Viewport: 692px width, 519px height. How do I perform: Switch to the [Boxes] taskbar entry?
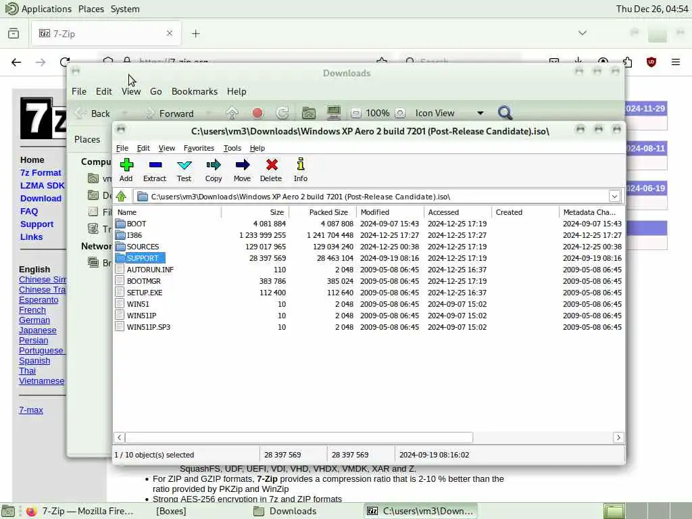pyautogui.click(x=171, y=511)
